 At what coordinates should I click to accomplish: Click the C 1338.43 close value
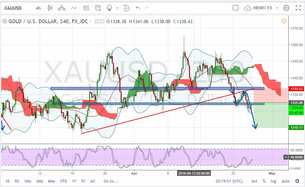183,21
